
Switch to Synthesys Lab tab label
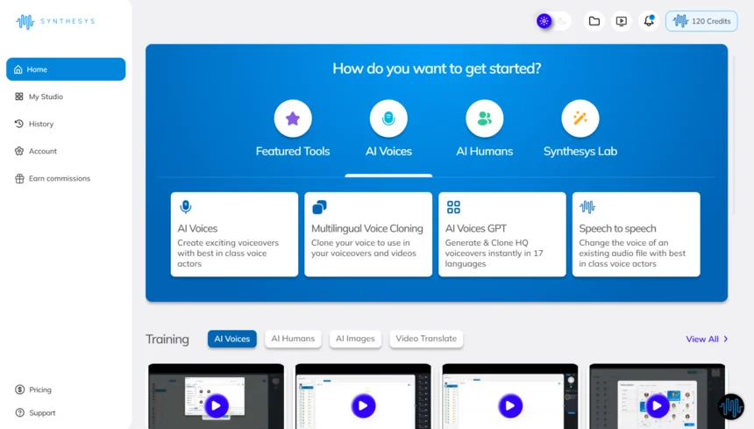[580, 151]
